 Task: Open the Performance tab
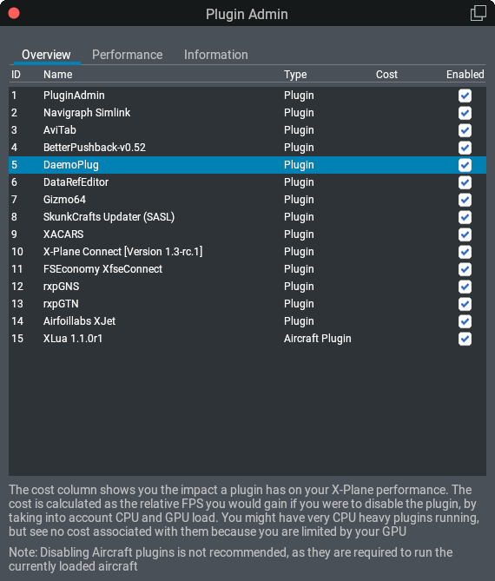pyautogui.click(x=127, y=55)
